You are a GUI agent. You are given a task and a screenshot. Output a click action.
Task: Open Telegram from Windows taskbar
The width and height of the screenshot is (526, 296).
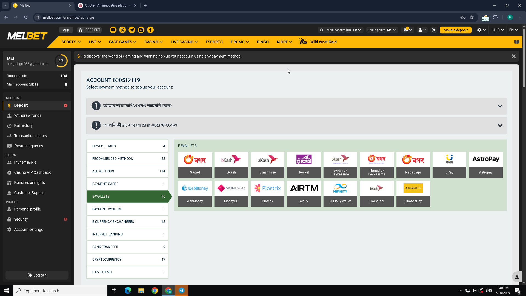click(181, 291)
